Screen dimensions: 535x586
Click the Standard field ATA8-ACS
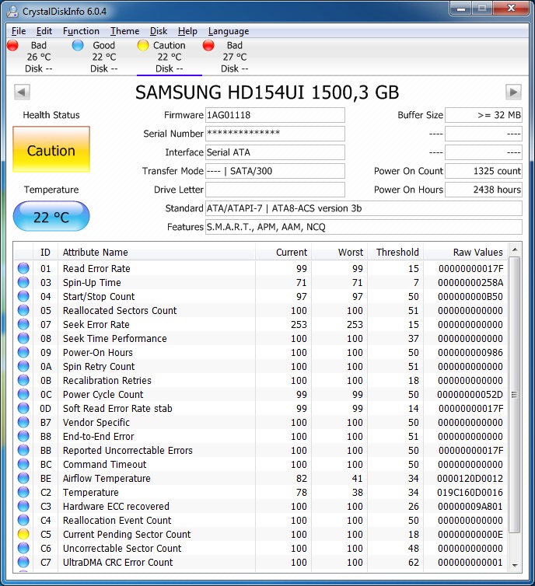tap(364, 208)
